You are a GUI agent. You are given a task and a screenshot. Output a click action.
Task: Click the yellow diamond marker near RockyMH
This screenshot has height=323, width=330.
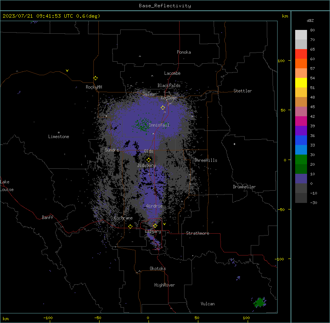[96, 78]
